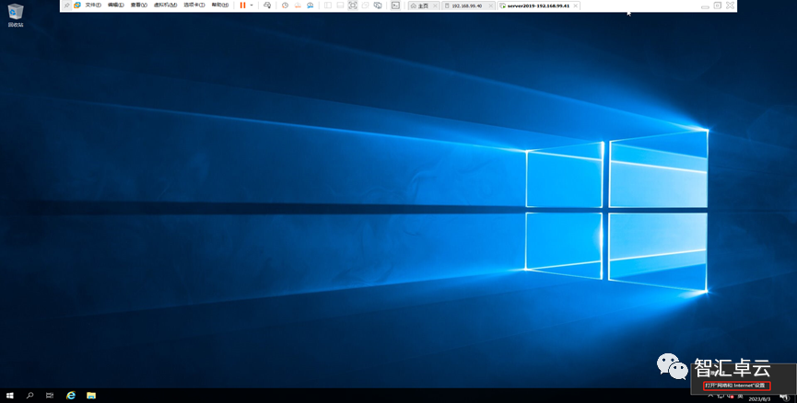Screen dimensions: 797x403
Task: Open the notification center icon
Action: [784, 397]
